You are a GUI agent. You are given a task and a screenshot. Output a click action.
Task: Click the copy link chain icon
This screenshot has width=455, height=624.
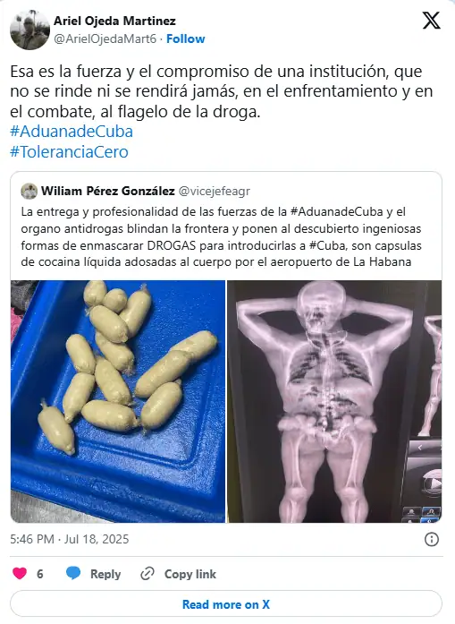pyautogui.click(x=147, y=574)
